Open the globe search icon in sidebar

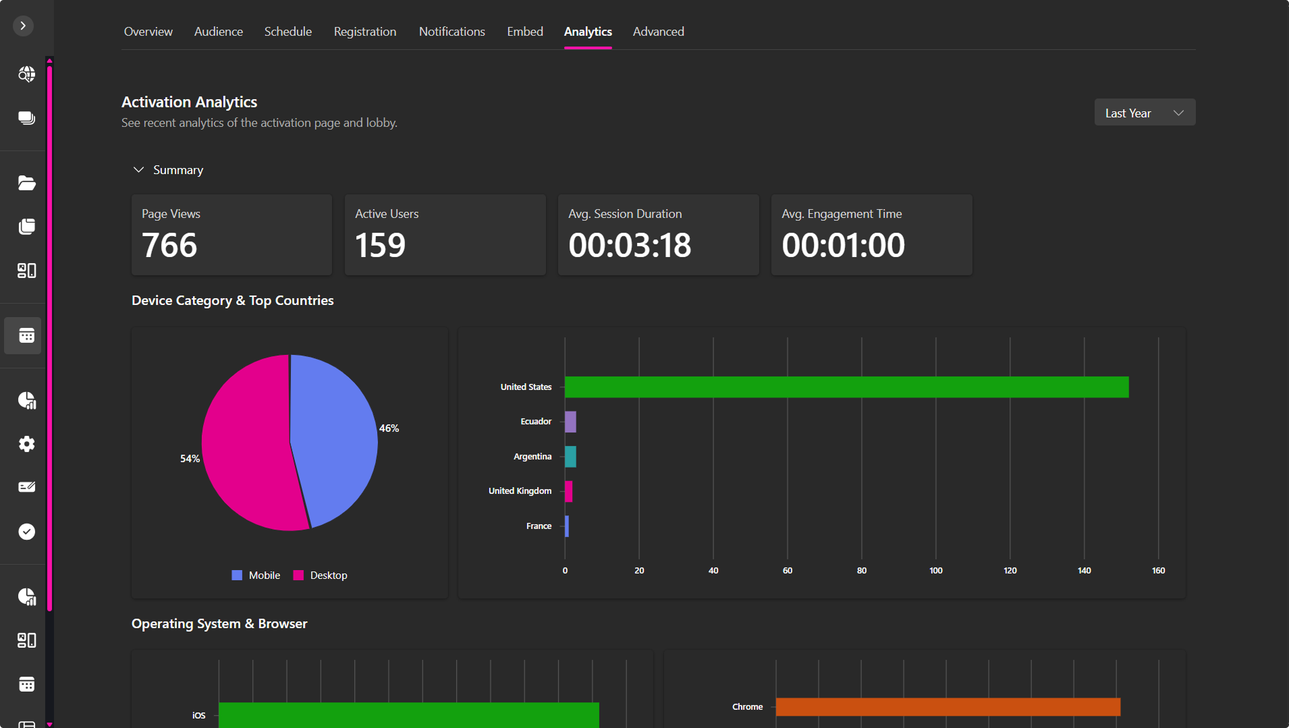click(26, 74)
